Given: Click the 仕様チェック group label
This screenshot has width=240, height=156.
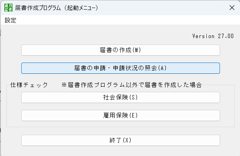Looking at the screenshot, I should 29,85.
